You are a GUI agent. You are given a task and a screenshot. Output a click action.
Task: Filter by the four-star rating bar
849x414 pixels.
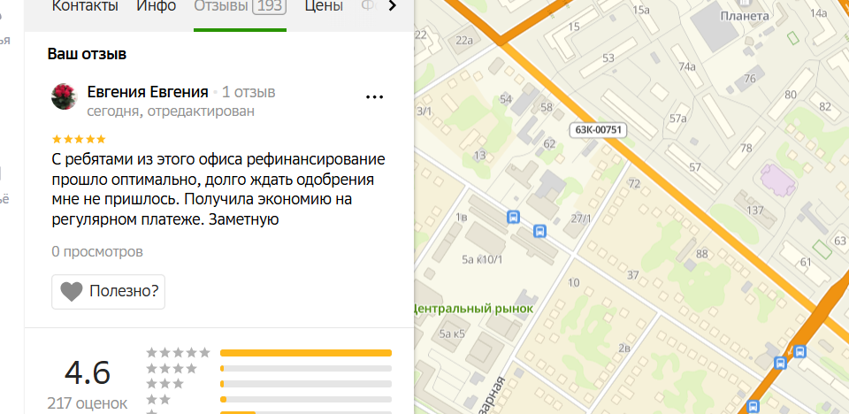click(305, 369)
